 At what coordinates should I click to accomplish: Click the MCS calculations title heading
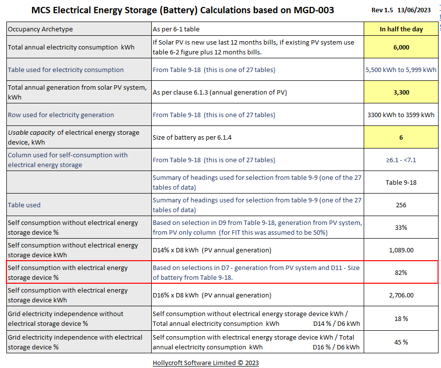point(183,10)
